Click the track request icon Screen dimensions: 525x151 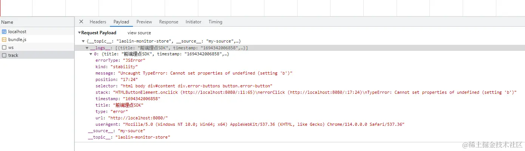pos(4,55)
